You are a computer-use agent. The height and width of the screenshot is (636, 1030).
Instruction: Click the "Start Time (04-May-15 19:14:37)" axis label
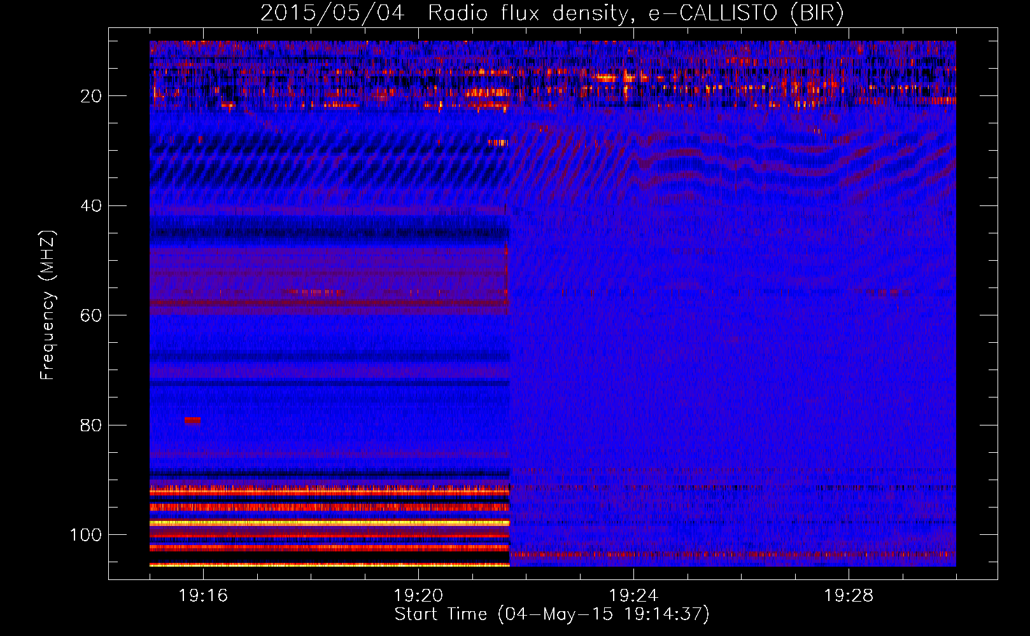[x=552, y=614]
